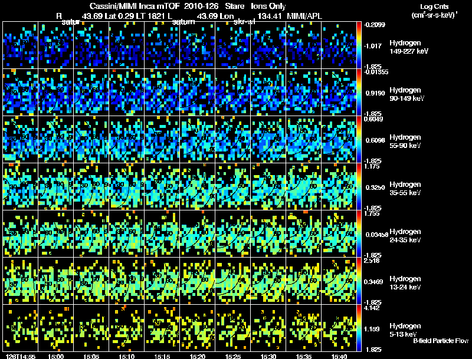Click the color bar for 5-13 keV row
Image resolution: width=472 pixels, height=359 pixels.
coord(359,328)
